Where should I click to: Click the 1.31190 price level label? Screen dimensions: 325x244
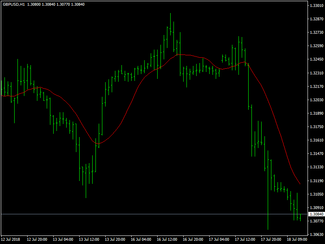click(x=316, y=181)
